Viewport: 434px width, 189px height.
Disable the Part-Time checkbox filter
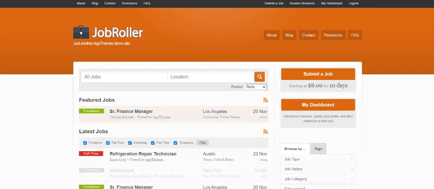[153, 143]
